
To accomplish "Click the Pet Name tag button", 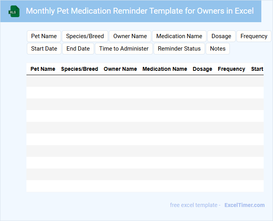I will (44, 36).
